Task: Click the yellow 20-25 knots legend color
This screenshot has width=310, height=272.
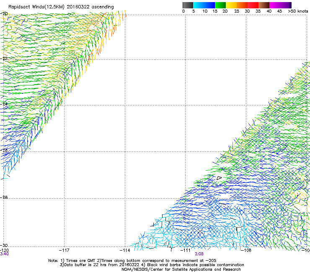Action: [231, 5]
